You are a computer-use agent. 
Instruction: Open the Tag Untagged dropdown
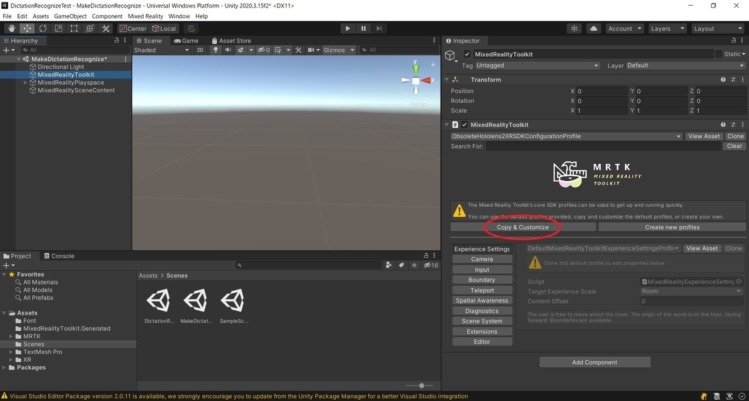[x=537, y=65]
